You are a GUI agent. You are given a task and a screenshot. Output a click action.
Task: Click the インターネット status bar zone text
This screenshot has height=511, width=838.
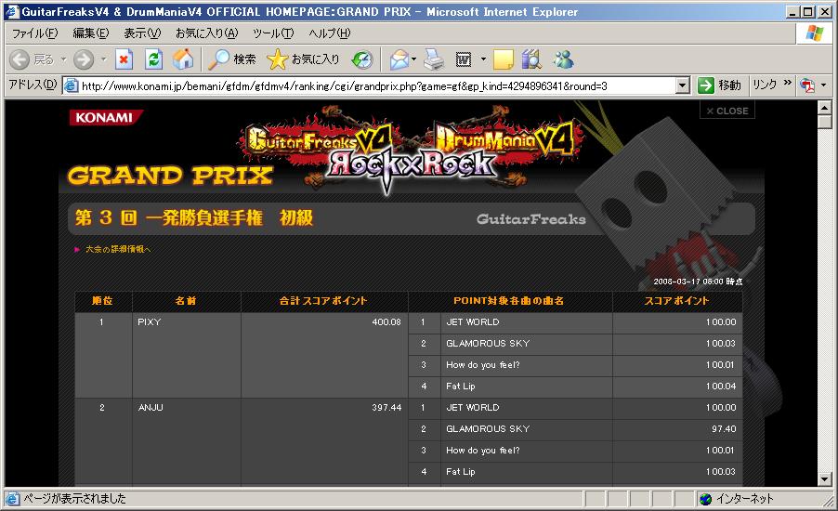click(744, 499)
